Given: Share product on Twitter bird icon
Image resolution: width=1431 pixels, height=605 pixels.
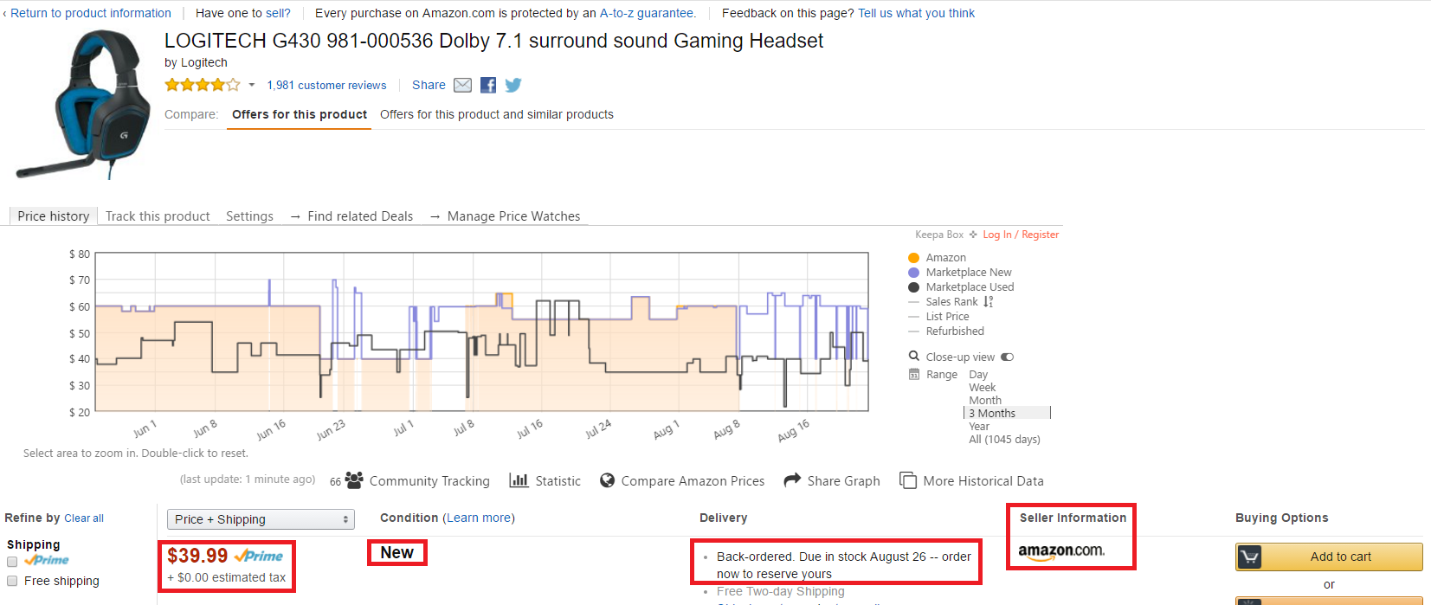Looking at the screenshot, I should click(513, 85).
